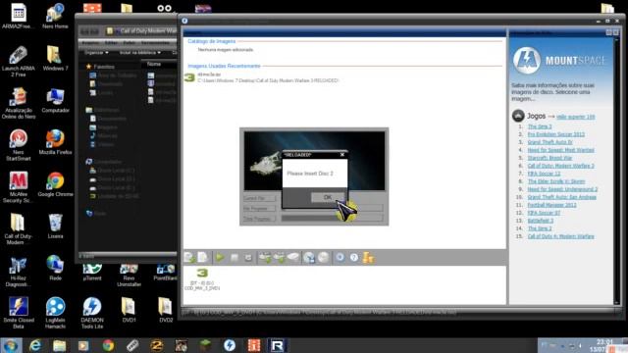Open Grand Theft Auto IV link
The width and height of the screenshot is (628, 353).
pyautogui.click(x=549, y=142)
